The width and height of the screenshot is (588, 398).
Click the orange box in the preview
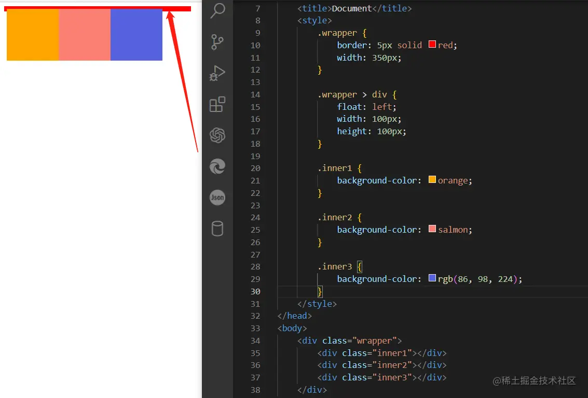tap(33, 34)
